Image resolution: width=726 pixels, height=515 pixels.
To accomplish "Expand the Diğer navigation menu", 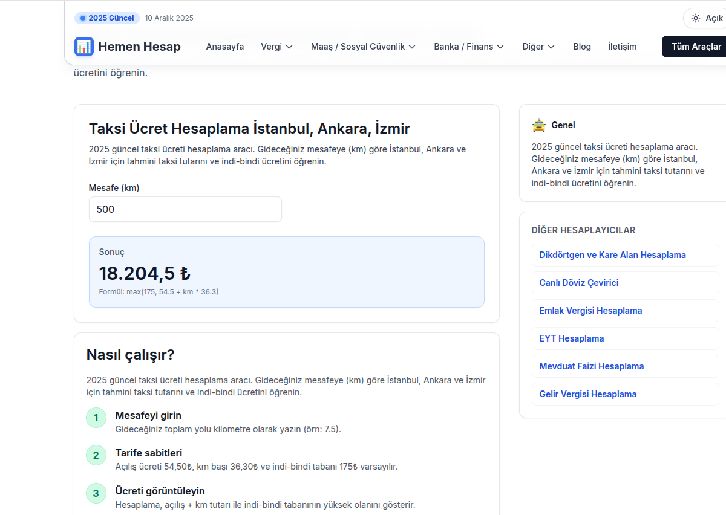I will (538, 47).
